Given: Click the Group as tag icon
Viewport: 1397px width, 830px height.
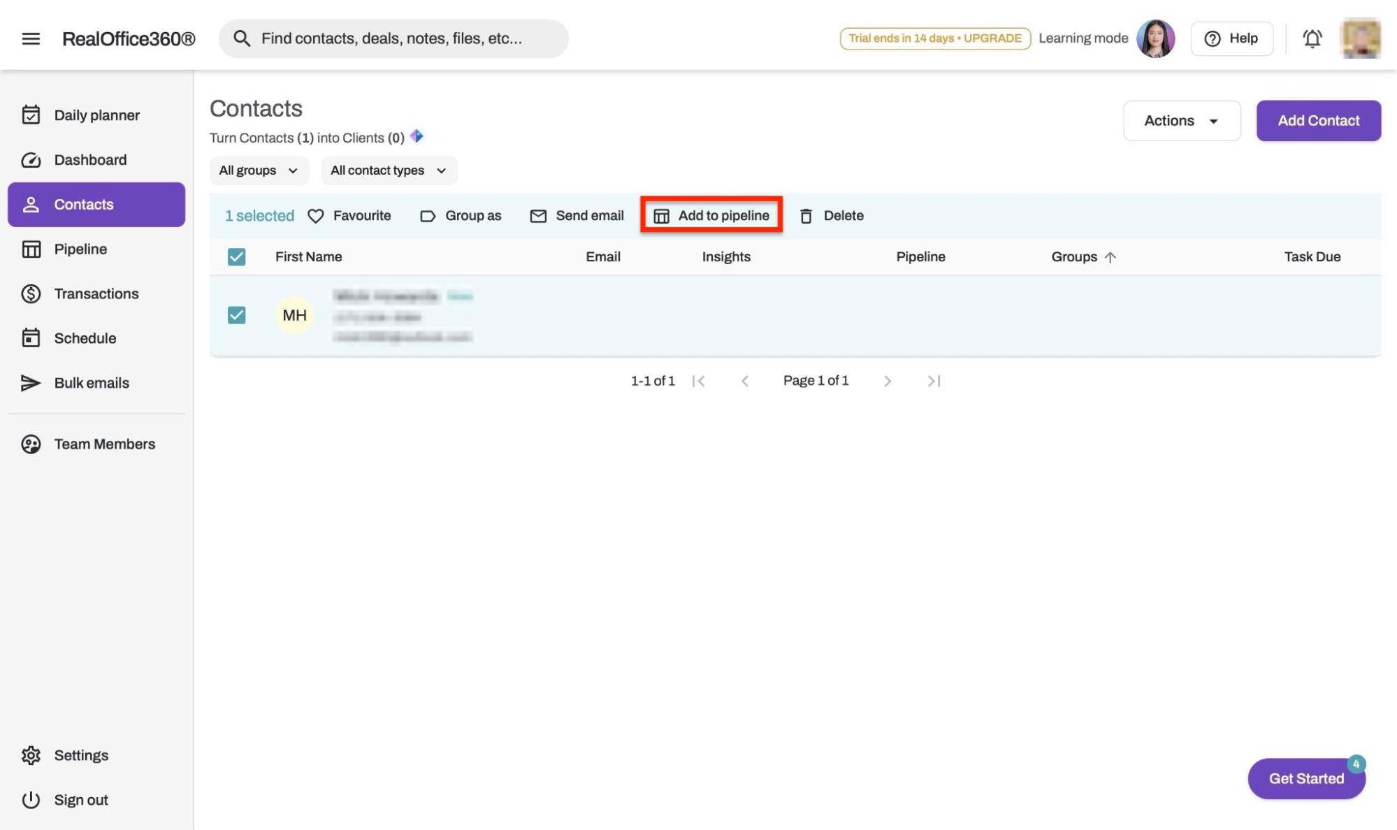Looking at the screenshot, I should [x=427, y=216].
